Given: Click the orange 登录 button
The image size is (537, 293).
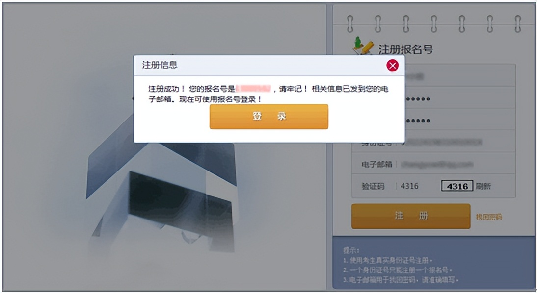Looking at the screenshot, I should click(x=269, y=117).
